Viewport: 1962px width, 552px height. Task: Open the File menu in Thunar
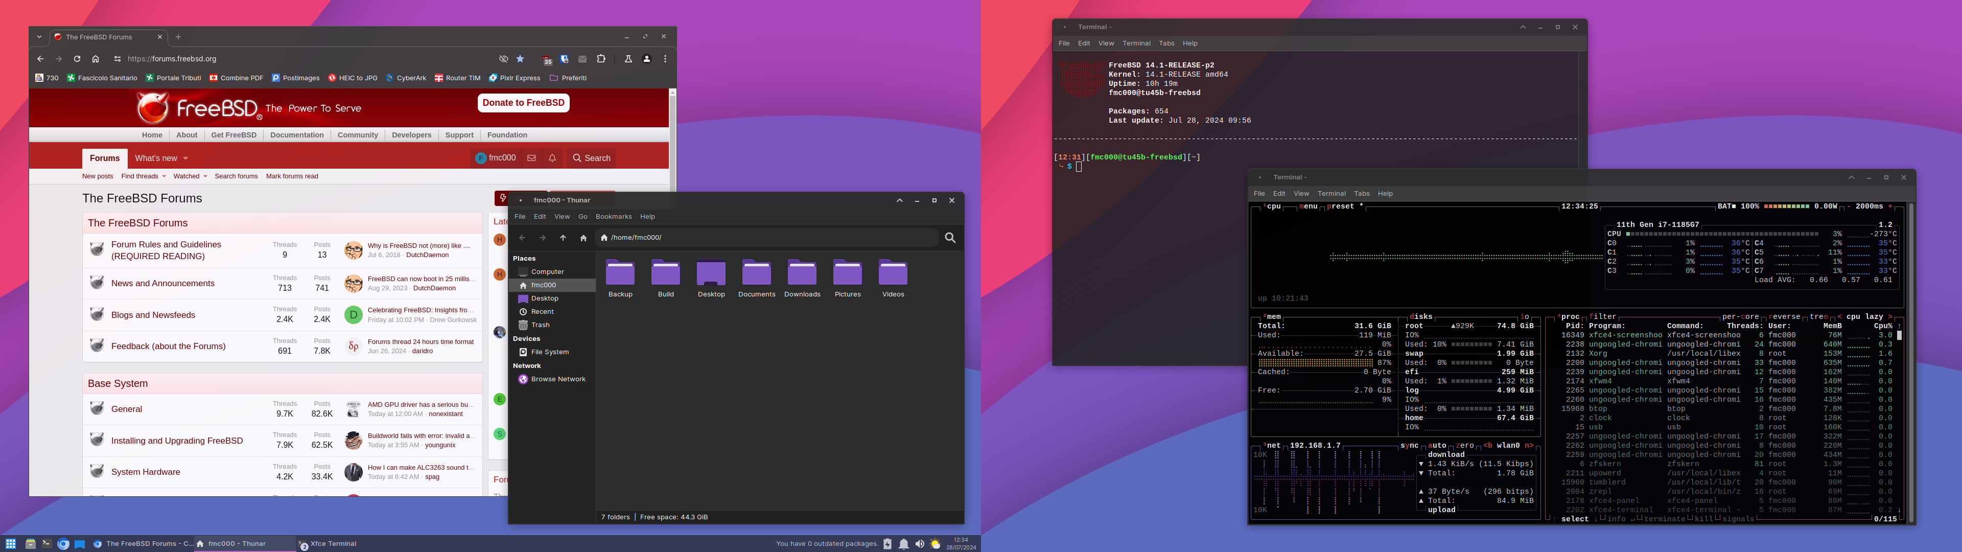coord(520,217)
